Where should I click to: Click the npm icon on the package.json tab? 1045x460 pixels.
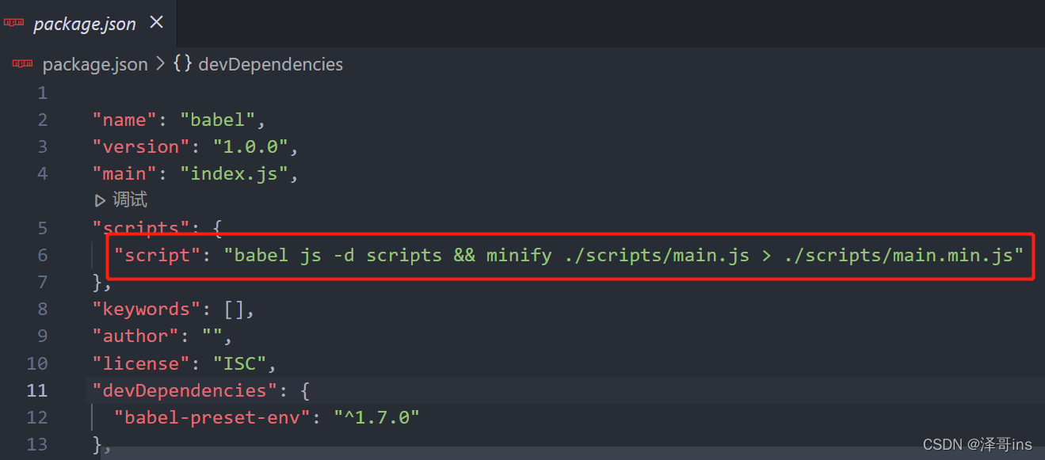pyautogui.click(x=13, y=23)
